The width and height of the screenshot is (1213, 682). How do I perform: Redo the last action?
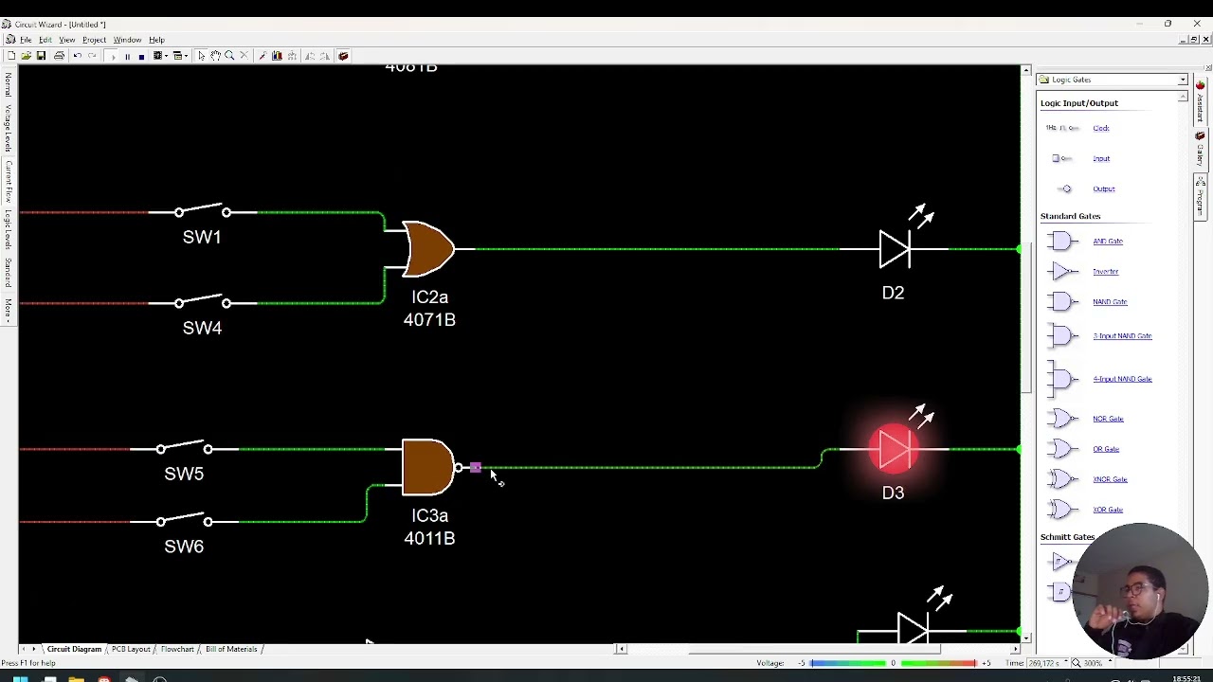pyautogui.click(x=92, y=56)
